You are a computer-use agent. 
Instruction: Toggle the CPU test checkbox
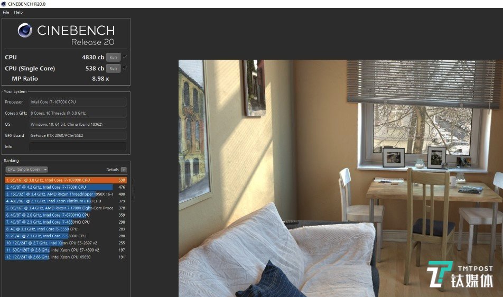(125, 57)
